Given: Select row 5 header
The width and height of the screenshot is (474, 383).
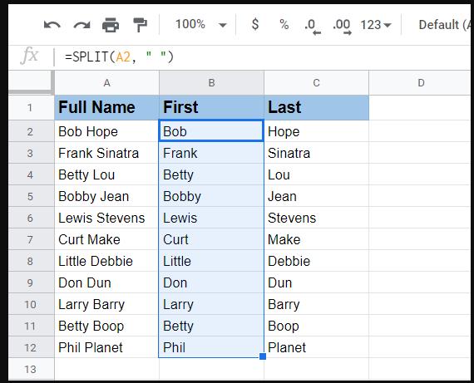Looking at the screenshot, I should [31, 196].
